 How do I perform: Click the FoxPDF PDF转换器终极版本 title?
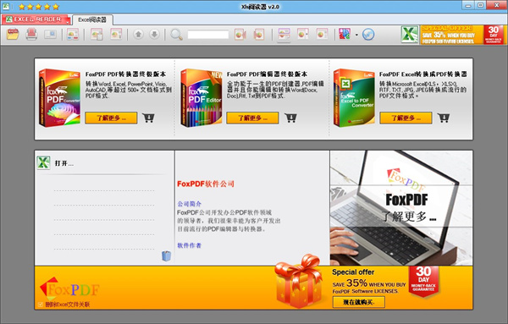(x=125, y=74)
